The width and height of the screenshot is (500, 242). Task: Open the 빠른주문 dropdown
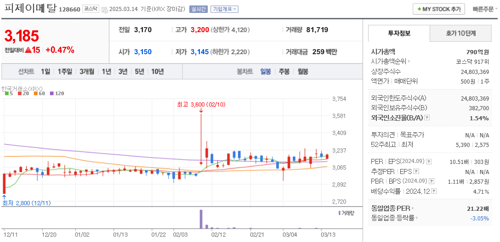coord(485,9)
